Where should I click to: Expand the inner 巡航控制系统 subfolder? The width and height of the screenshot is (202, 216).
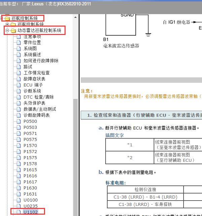[7, 24]
